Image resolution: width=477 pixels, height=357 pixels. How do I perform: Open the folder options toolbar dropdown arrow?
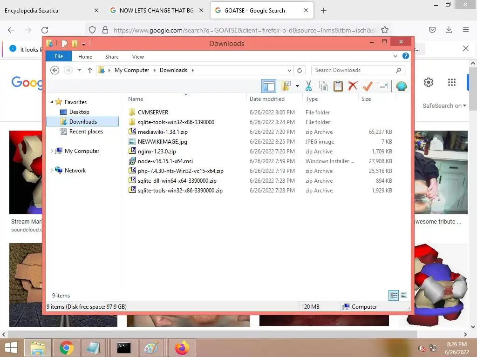click(x=297, y=86)
